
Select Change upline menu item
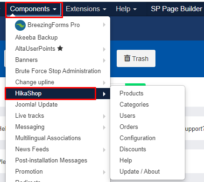coord(35,82)
